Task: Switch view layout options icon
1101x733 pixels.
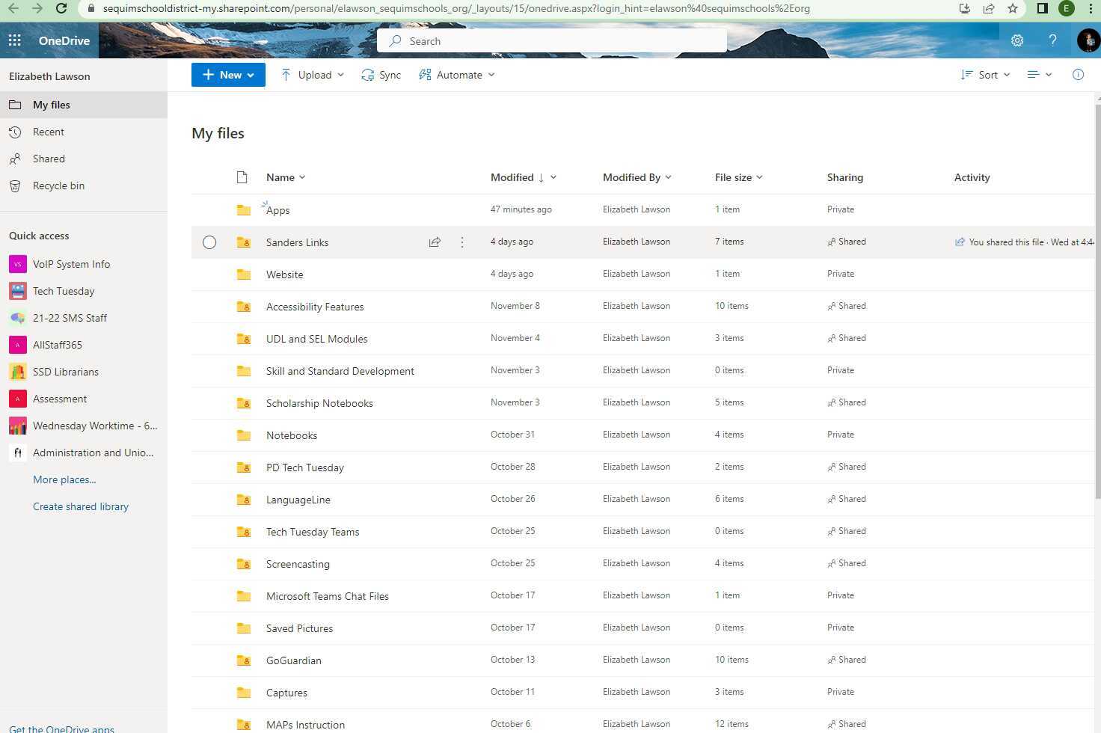Action: (x=1039, y=75)
